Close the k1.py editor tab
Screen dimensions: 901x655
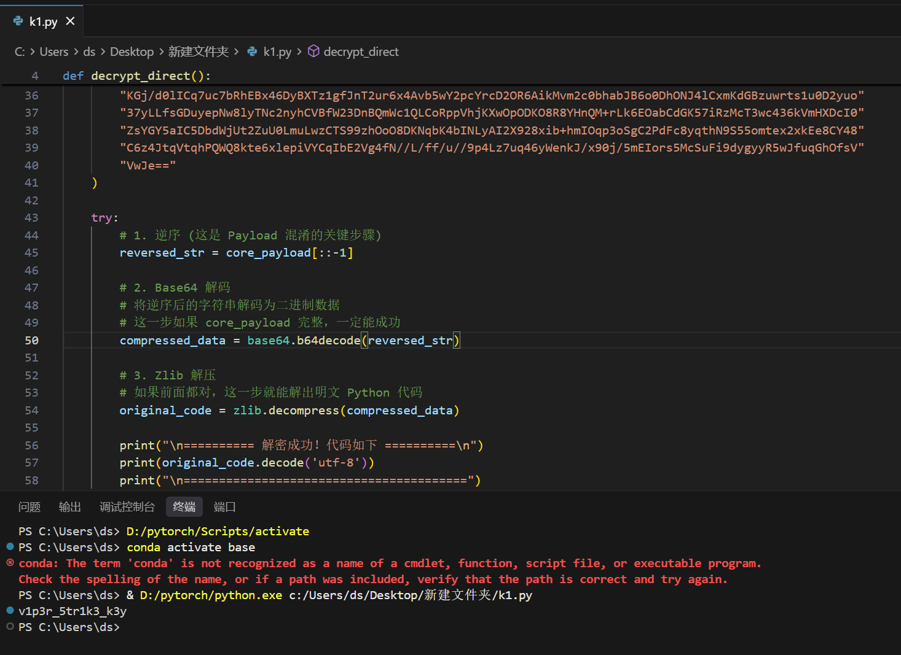[70, 21]
